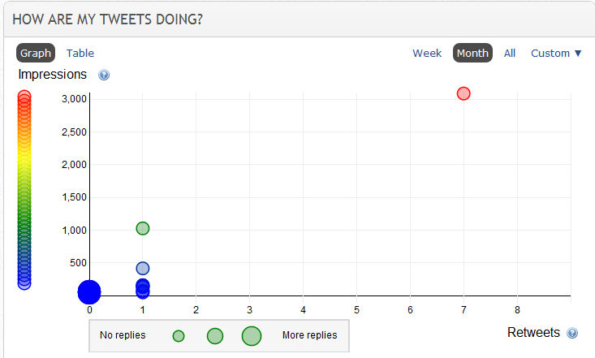This screenshot has height=358, width=595.
Task: Open the Custom date range dropdown
Action: point(556,53)
